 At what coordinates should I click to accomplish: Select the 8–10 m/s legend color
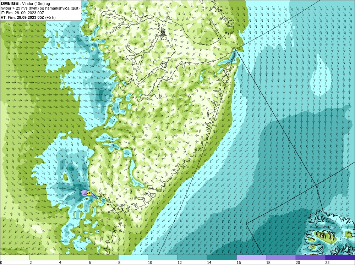pyautogui.click(x=133, y=258)
